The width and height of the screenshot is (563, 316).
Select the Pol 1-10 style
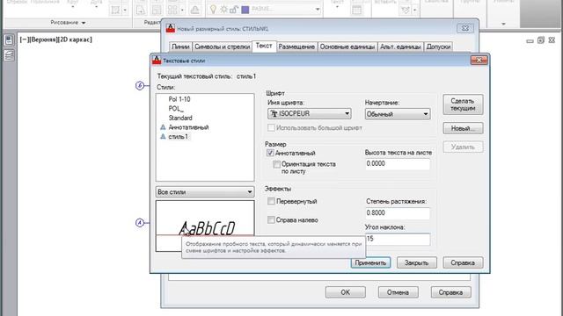coord(179,99)
